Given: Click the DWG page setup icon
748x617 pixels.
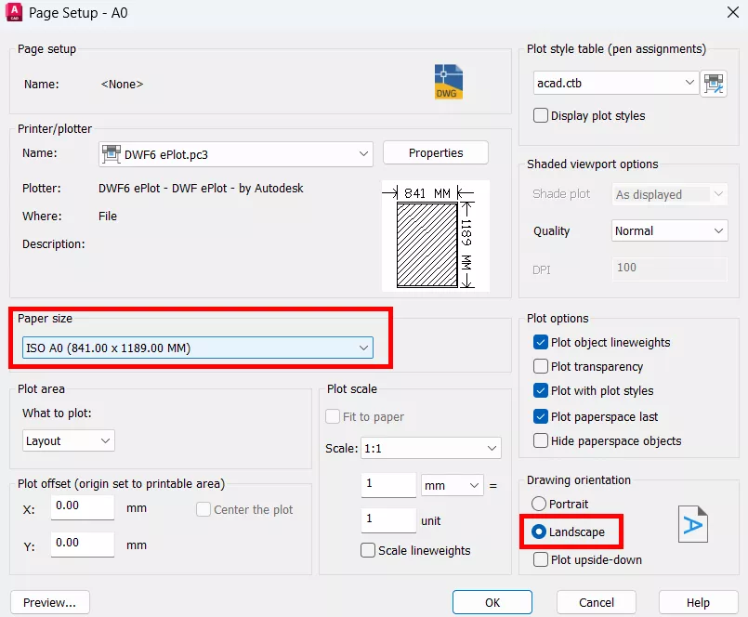Looking at the screenshot, I should coord(448,83).
